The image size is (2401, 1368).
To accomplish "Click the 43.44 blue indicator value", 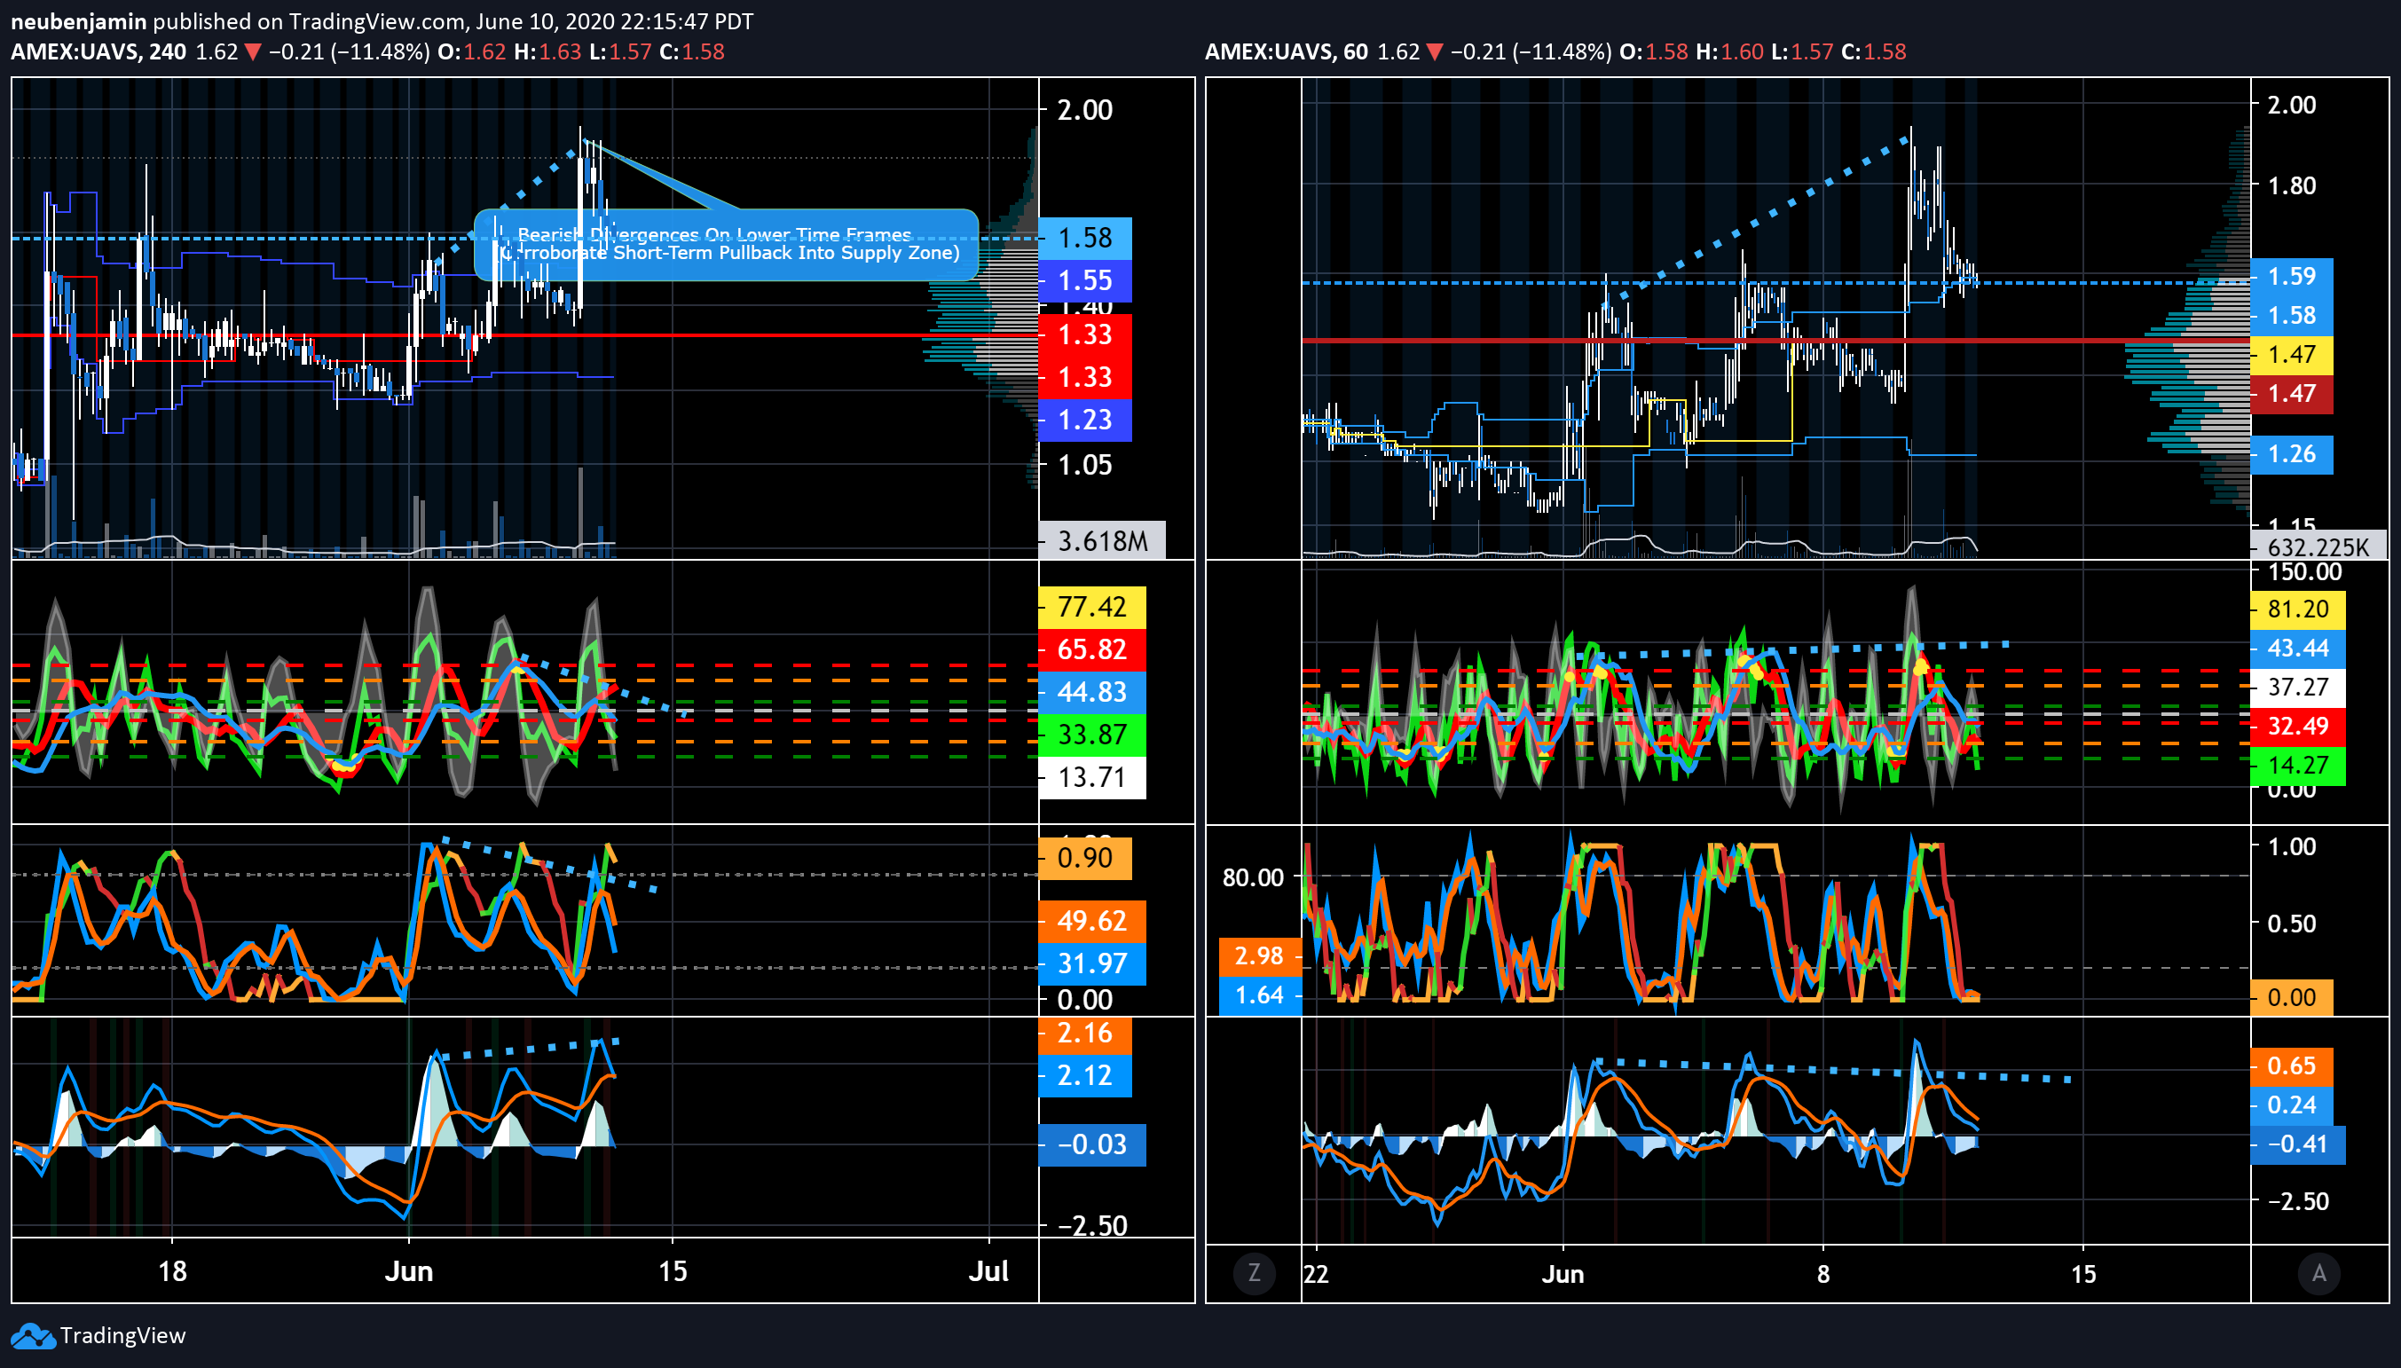I will [x=2299, y=649].
